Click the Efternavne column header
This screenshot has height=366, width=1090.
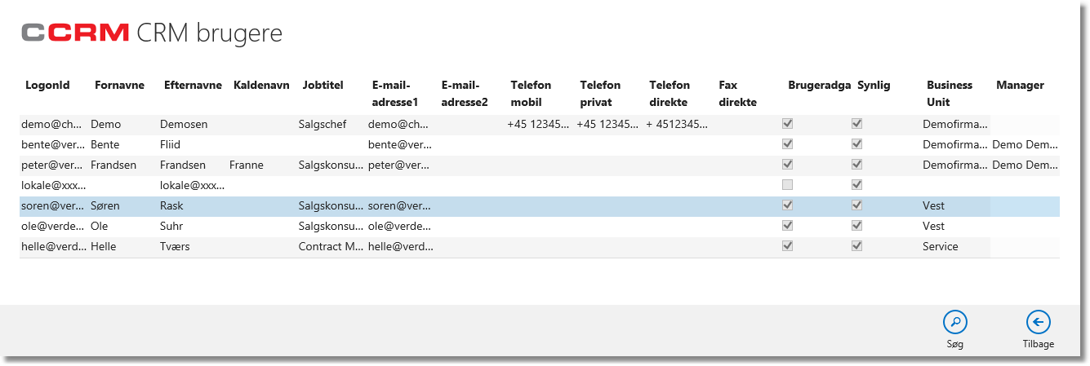[x=193, y=85]
